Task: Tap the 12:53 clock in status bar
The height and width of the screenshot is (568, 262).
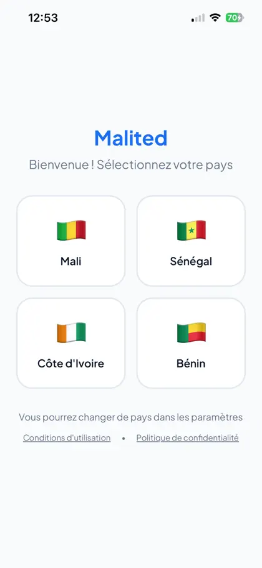Action: 43,17
